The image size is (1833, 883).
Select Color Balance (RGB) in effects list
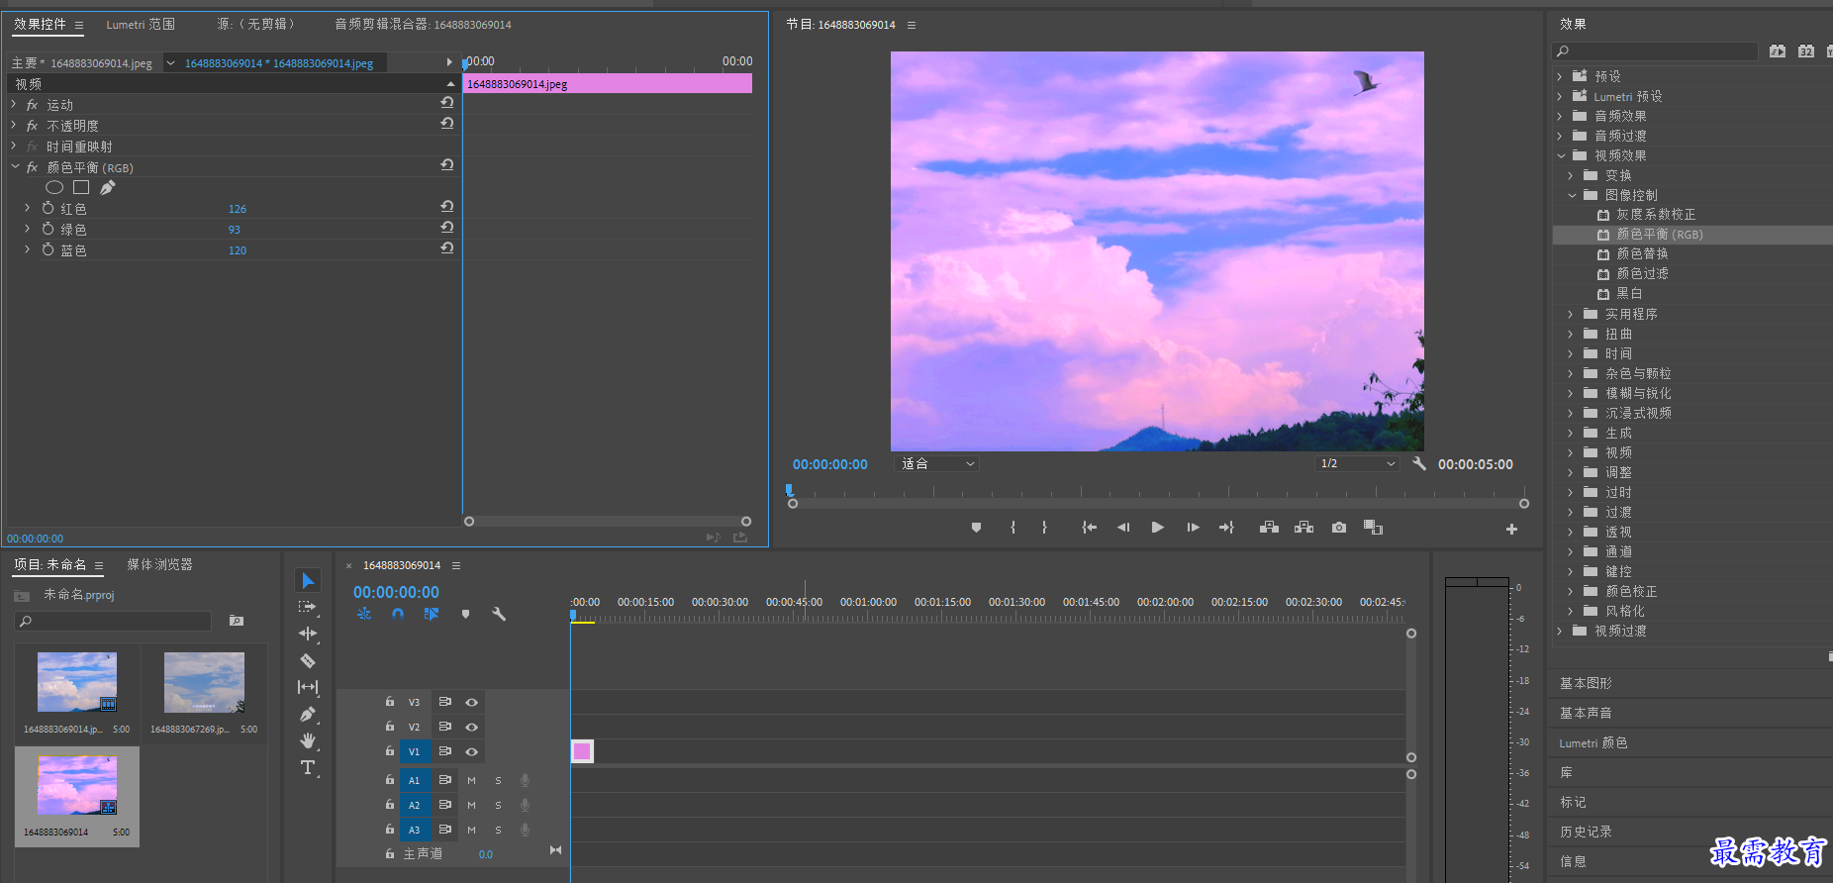tap(1660, 235)
